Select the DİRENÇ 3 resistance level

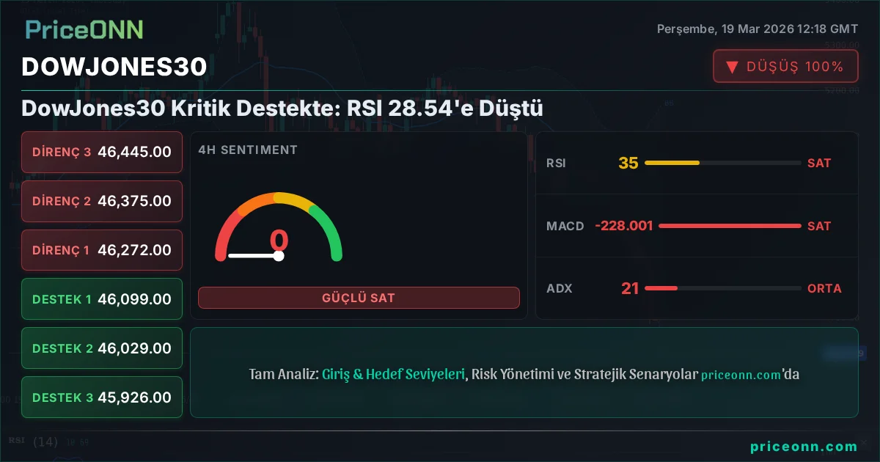click(101, 152)
